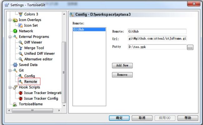The image size is (203, 125).
Task: Click tree scrollbar down arrow
Action: pyautogui.click(x=64, y=106)
